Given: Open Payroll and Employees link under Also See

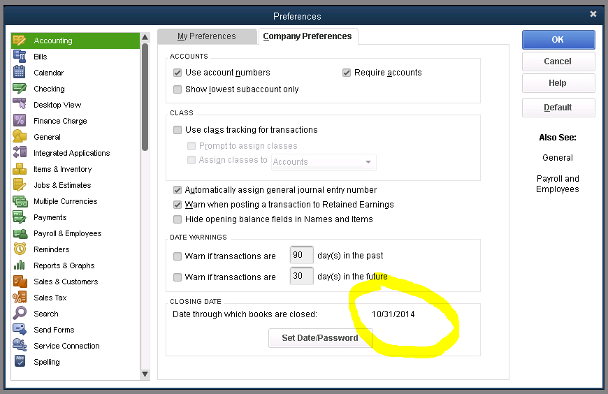Looking at the screenshot, I should click(x=558, y=184).
